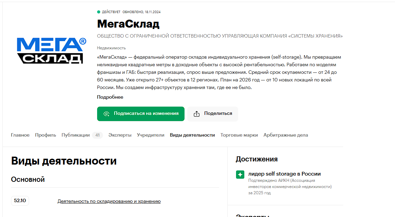Click the share arrow icon on Поделиться button
Viewport: 395px width, 217px height.
[197, 114]
